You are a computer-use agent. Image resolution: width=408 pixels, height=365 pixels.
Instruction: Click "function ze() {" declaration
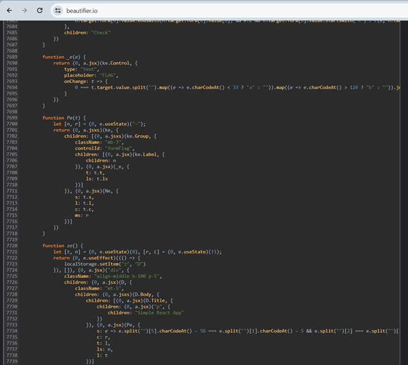[x=63, y=246]
